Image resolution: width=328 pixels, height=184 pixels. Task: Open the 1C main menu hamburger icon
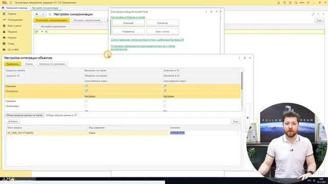click(x=11, y=3)
